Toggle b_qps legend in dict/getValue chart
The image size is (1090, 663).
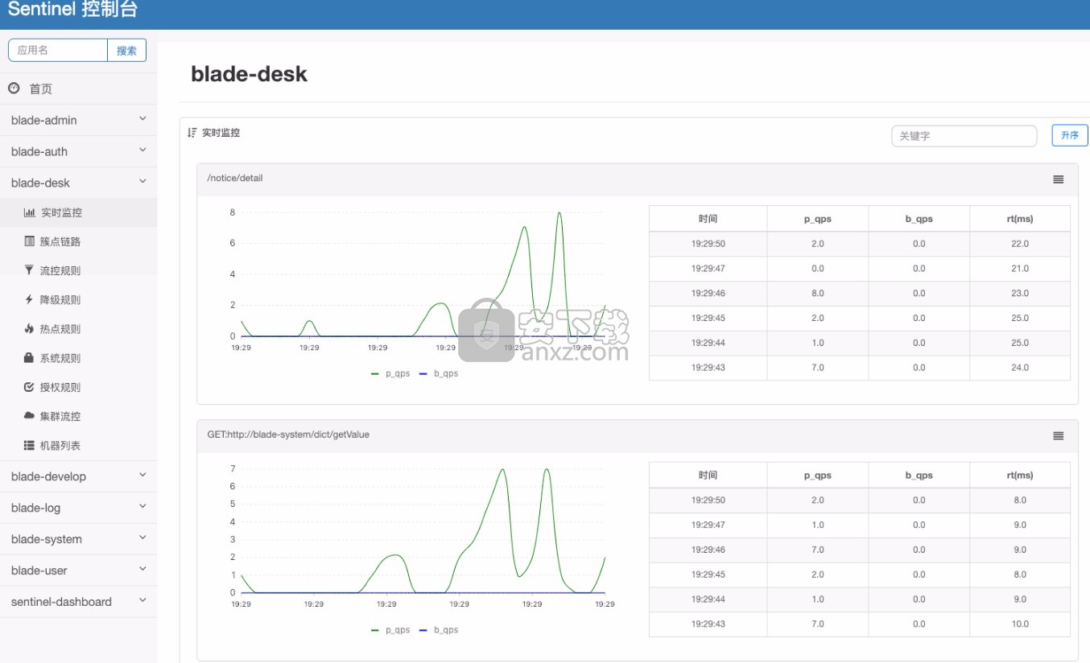pyautogui.click(x=439, y=630)
